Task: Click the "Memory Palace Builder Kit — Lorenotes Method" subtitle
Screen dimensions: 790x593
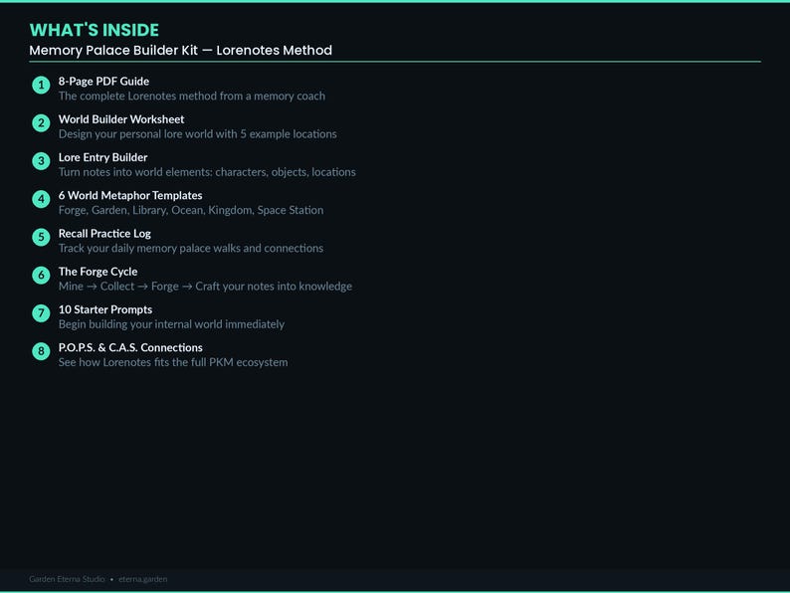Action: [180, 51]
